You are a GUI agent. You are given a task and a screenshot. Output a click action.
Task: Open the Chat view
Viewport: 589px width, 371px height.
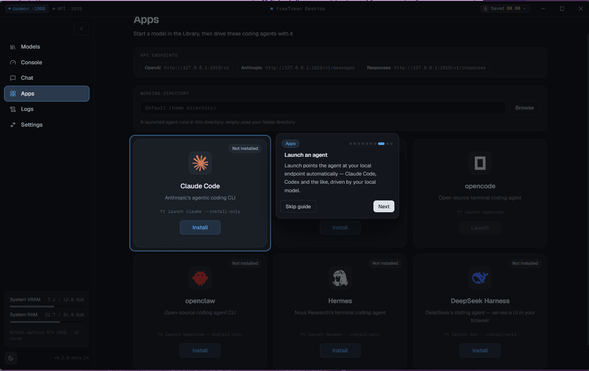click(x=47, y=78)
